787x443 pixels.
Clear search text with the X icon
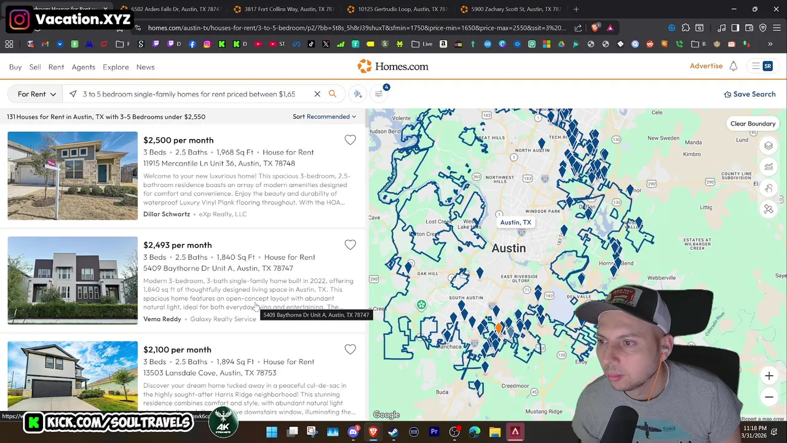[x=317, y=94]
